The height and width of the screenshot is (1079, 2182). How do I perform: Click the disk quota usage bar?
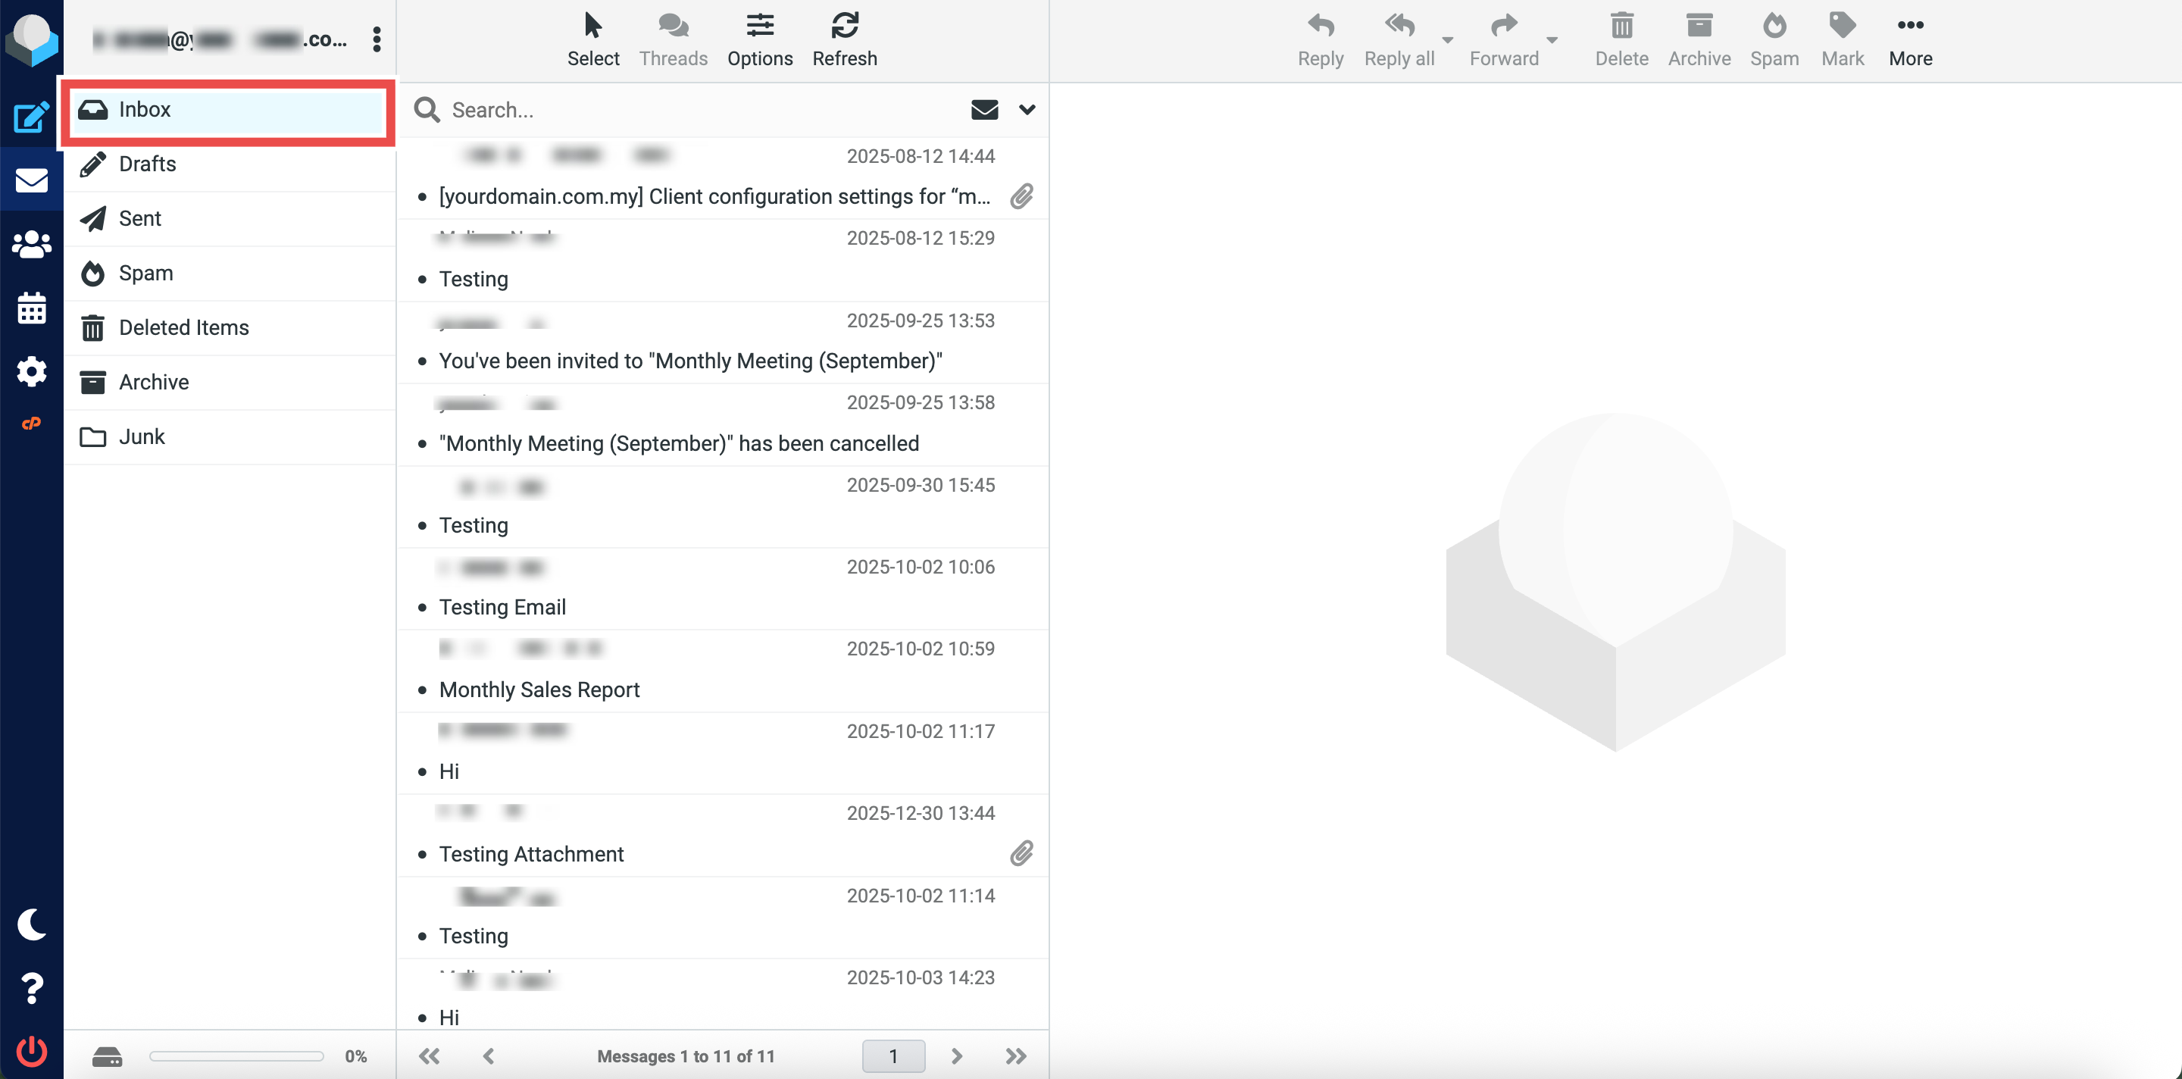coord(236,1056)
